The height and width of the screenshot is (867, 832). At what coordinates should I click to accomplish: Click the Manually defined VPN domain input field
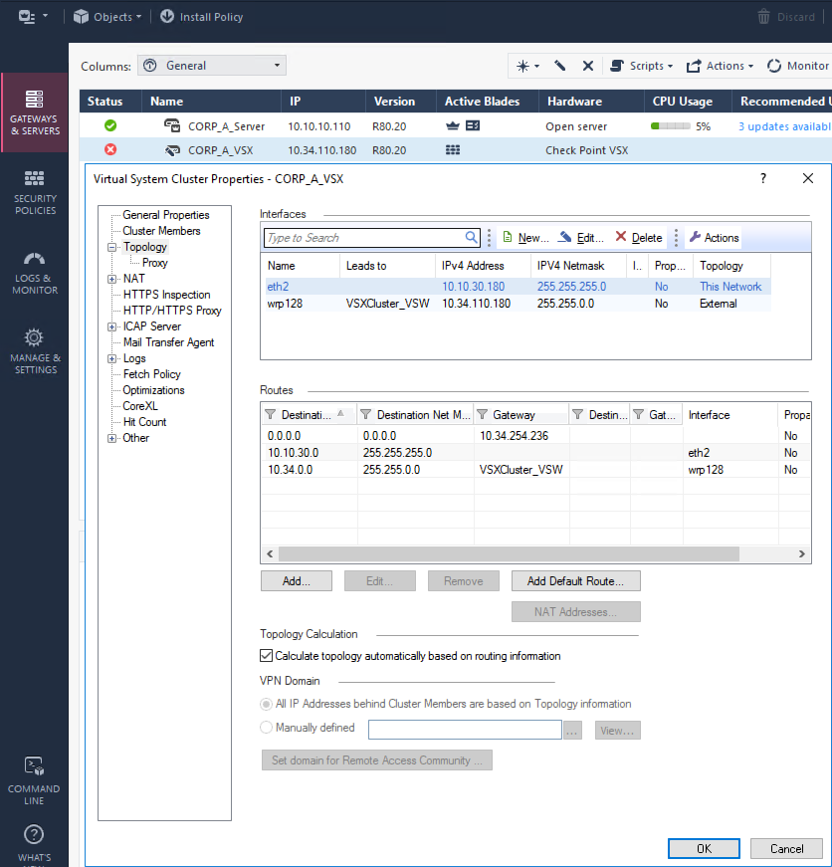pyautogui.click(x=465, y=730)
